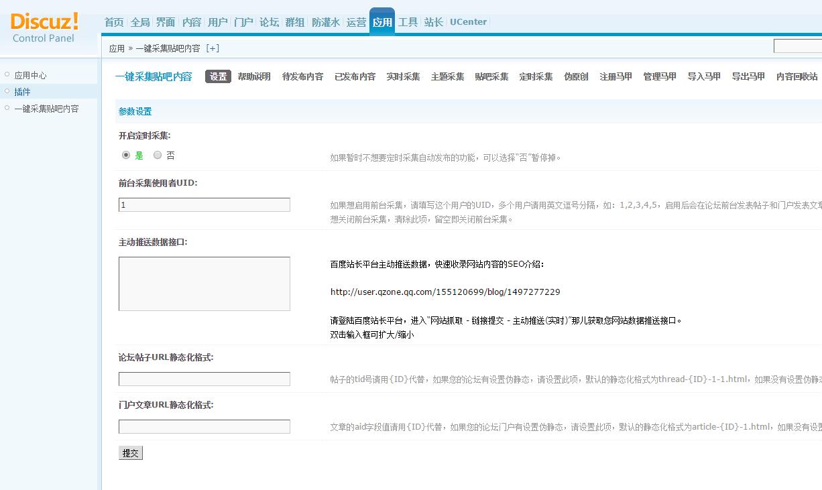Image resolution: width=822 pixels, height=490 pixels.
Task: Click the 参数设置 section header
Action: tap(135, 112)
